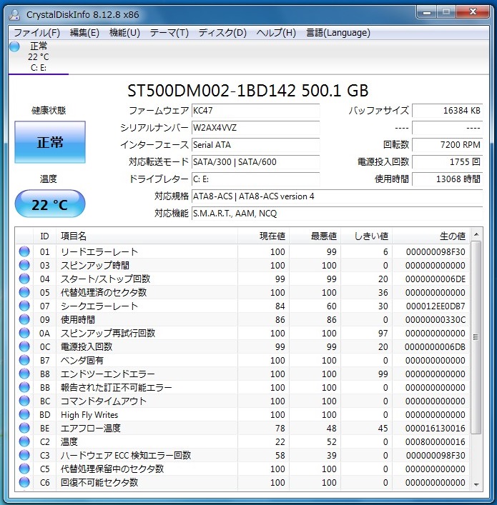Click the SMART list scrollbar thumb
Image resolution: width=497 pixels, height=505 pixels.
pyautogui.click(x=476, y=338)
